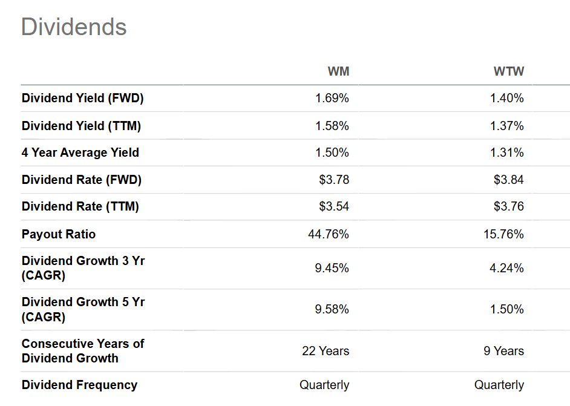Screen dimensions: 570x406
Task: Click the Dividend Frequency row label
Action: pos(79,385)
